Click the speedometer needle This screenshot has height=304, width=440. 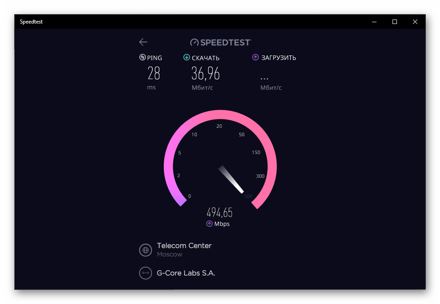tap(231, 179)
